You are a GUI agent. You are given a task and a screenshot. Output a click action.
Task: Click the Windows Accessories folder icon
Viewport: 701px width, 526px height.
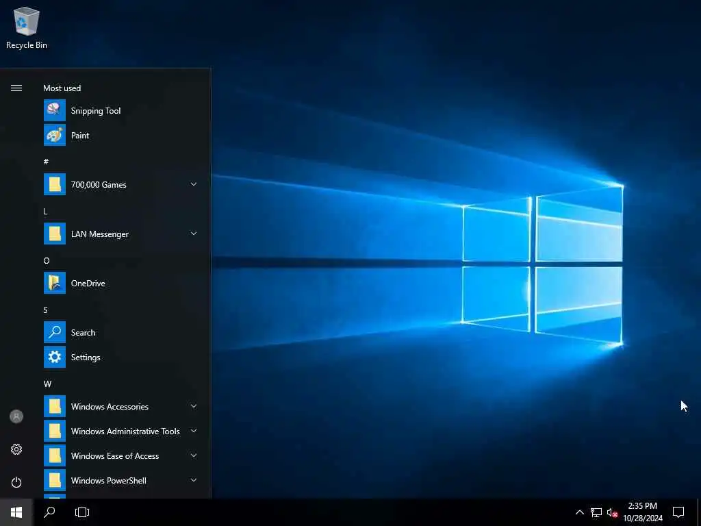[x=55, y=406]
